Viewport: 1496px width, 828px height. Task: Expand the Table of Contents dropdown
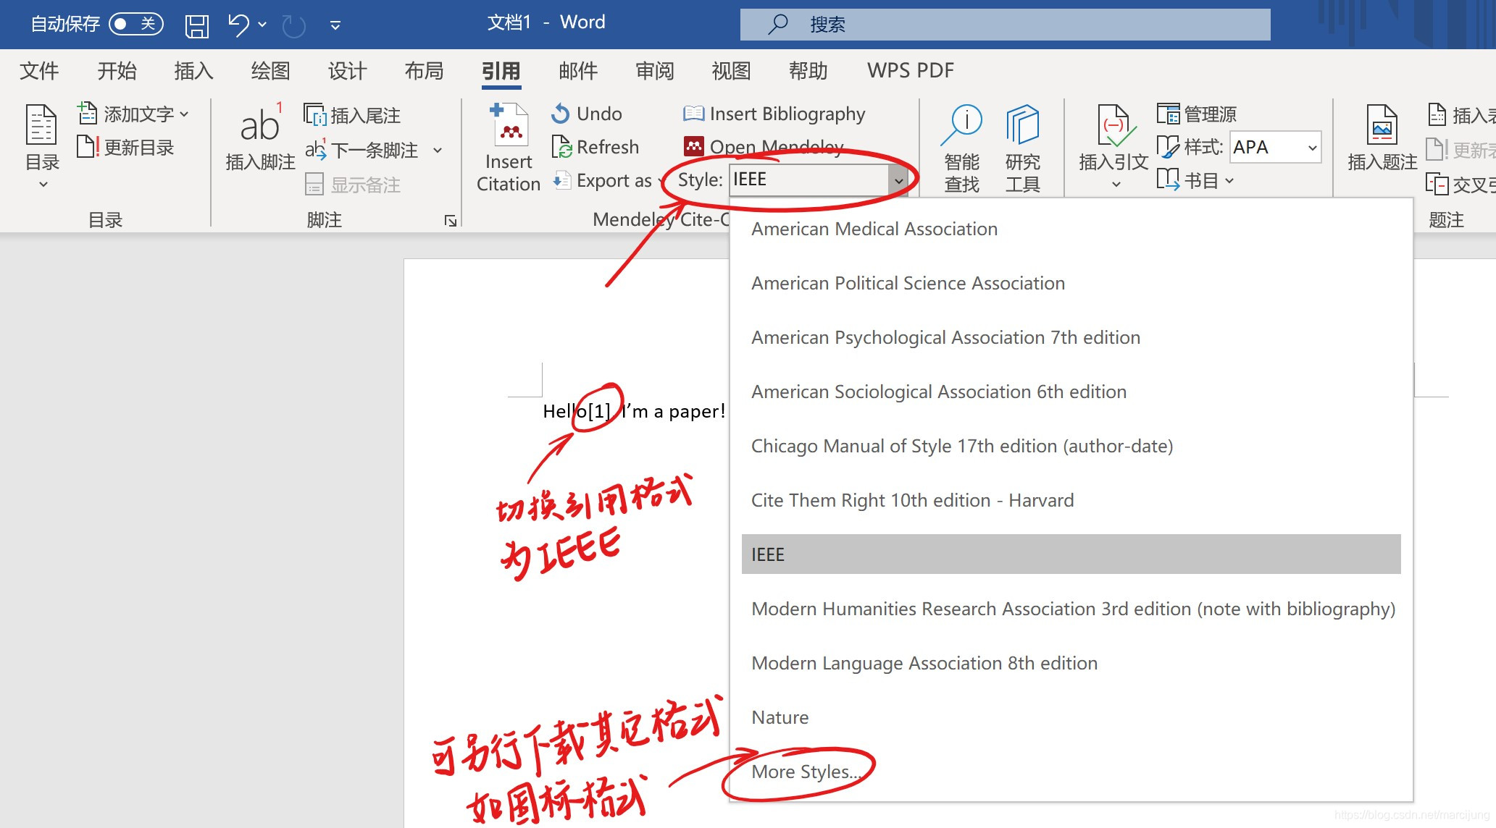point(43,184)
